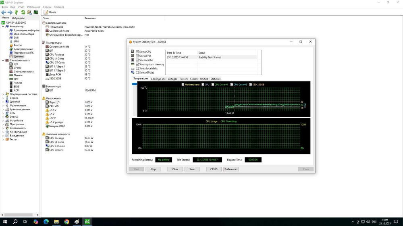Click the Back arrow in AIDA64 toolbar
The width and height of the screenshot is (403, 226).
coord(4,12)
